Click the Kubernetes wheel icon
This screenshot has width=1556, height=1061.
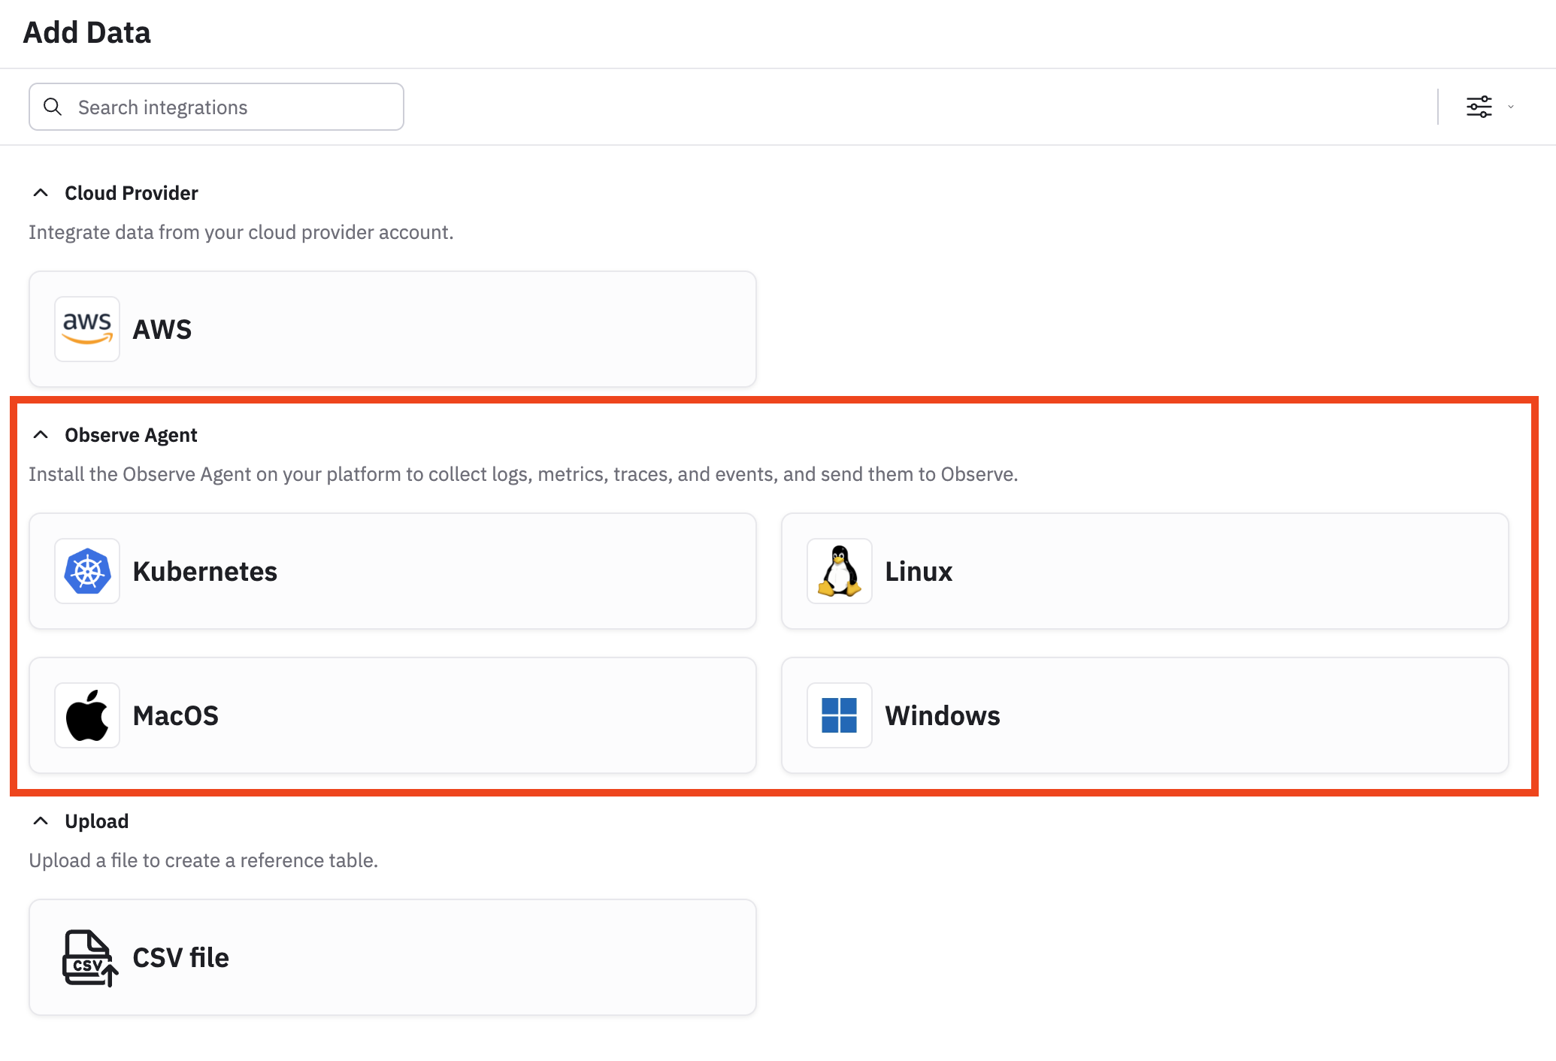[87, 571]
